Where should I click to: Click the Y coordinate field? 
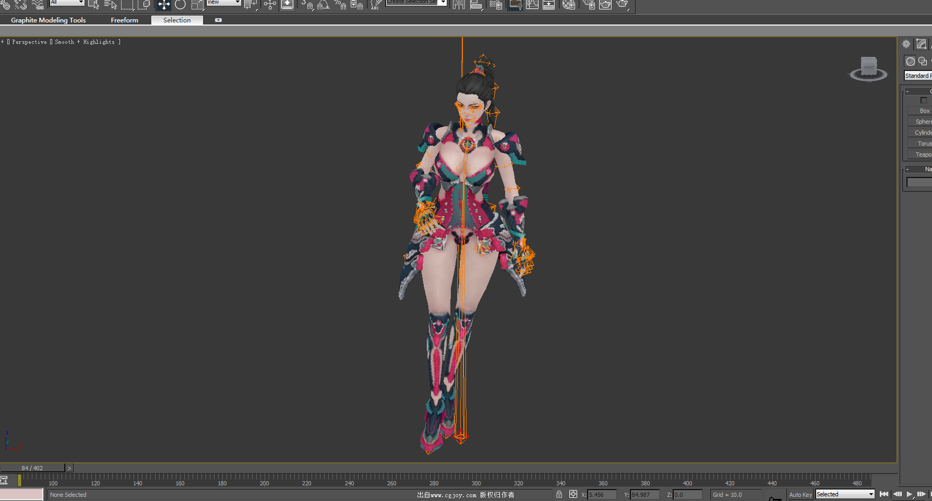[645, 495]
